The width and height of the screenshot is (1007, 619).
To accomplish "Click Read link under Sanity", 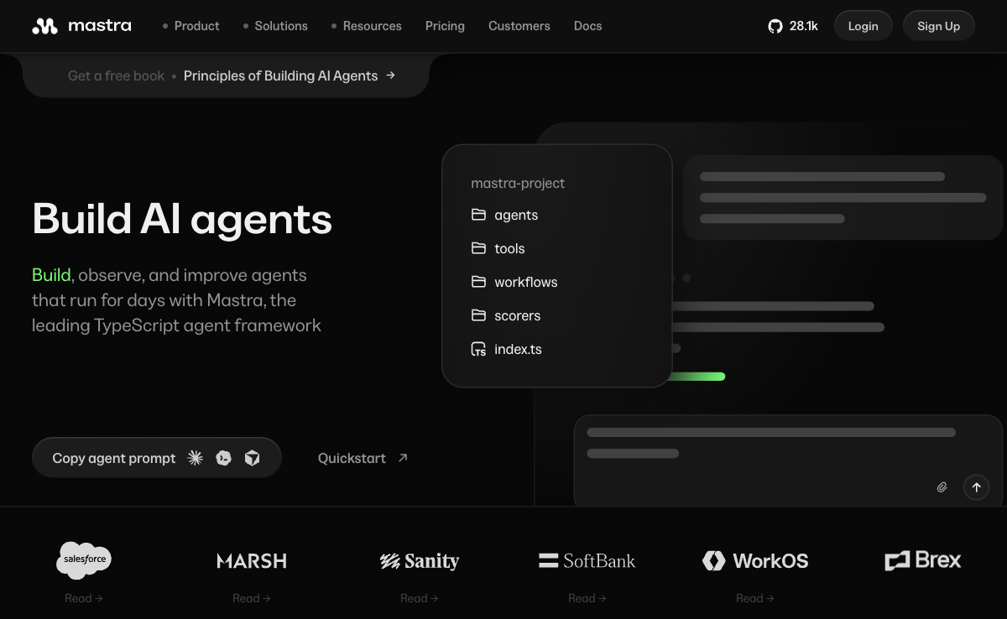I will click(420, 598).
